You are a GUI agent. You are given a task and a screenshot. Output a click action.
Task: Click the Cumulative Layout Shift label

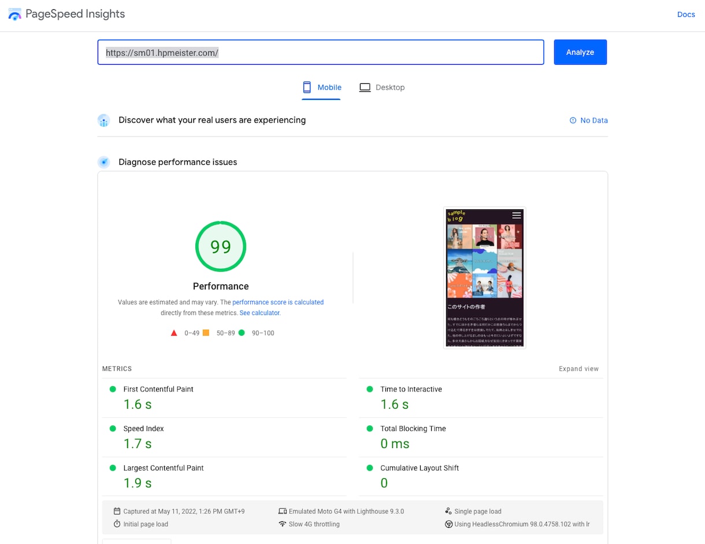[420, 468]
